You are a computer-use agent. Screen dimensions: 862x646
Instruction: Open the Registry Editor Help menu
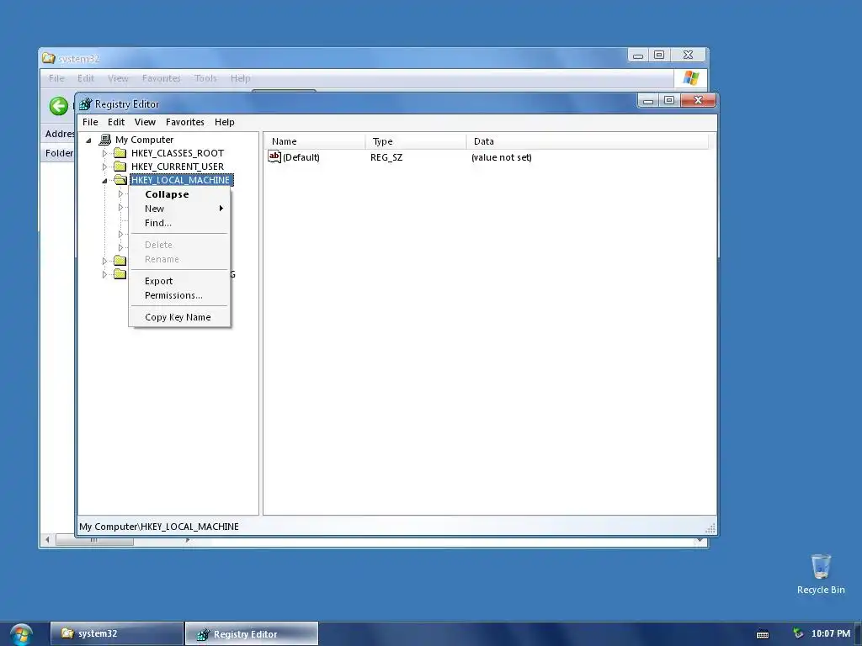224,122
